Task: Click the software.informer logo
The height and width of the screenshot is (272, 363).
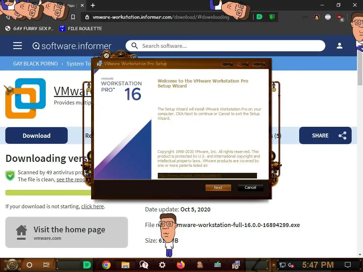Action: click(72, 46)
